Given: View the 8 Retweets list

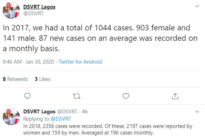Looking at the screenshot, I should tap(15, 79).
